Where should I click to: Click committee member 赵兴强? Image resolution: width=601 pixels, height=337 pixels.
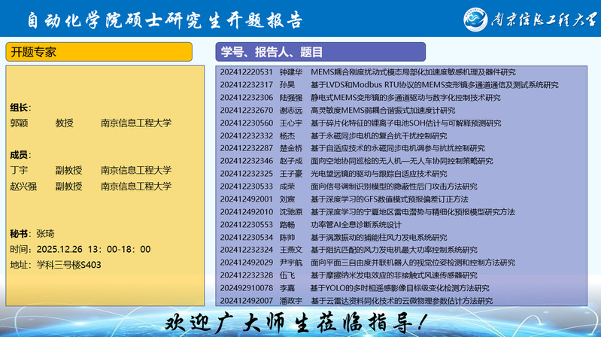(x=23, y=186)
